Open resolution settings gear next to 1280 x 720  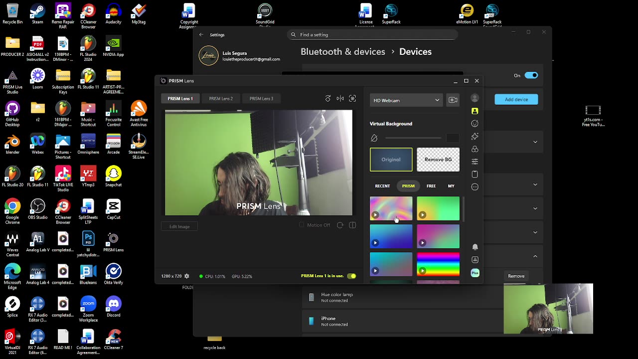[187, 276]
